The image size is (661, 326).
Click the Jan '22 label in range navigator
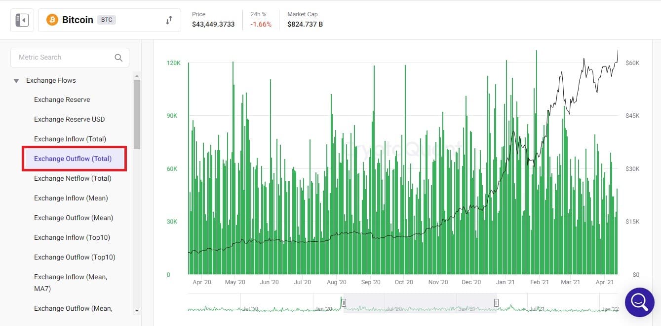610,309
